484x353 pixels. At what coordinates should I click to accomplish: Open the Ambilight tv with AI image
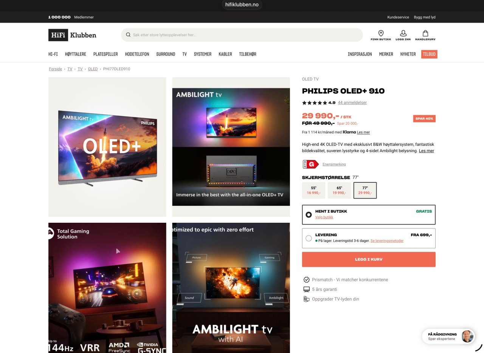click(231, 288)
